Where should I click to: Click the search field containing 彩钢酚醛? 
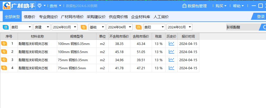pyautogui.click(x=243, y=27)
